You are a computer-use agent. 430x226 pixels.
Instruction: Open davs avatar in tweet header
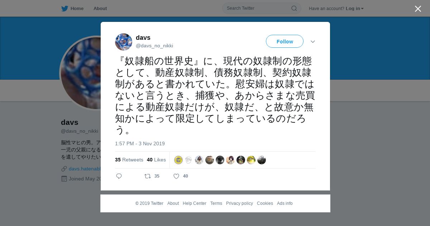click(124, 42)
